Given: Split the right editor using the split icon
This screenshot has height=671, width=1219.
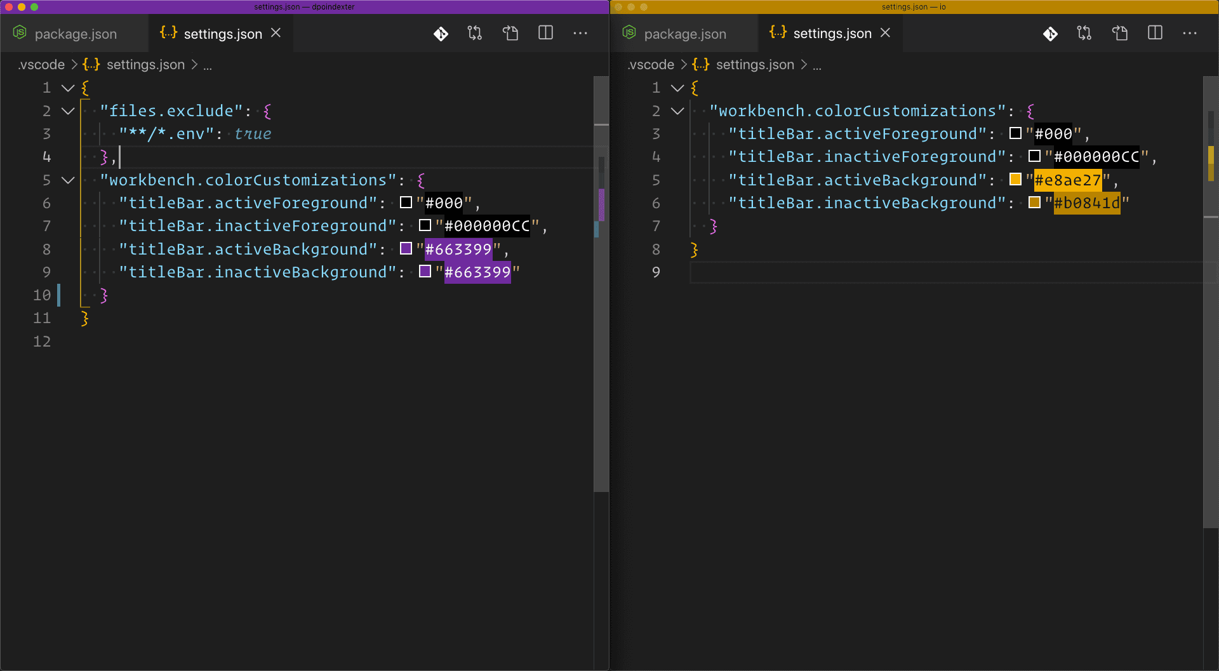Looking at the screenshot, I should pos(1155,33).
